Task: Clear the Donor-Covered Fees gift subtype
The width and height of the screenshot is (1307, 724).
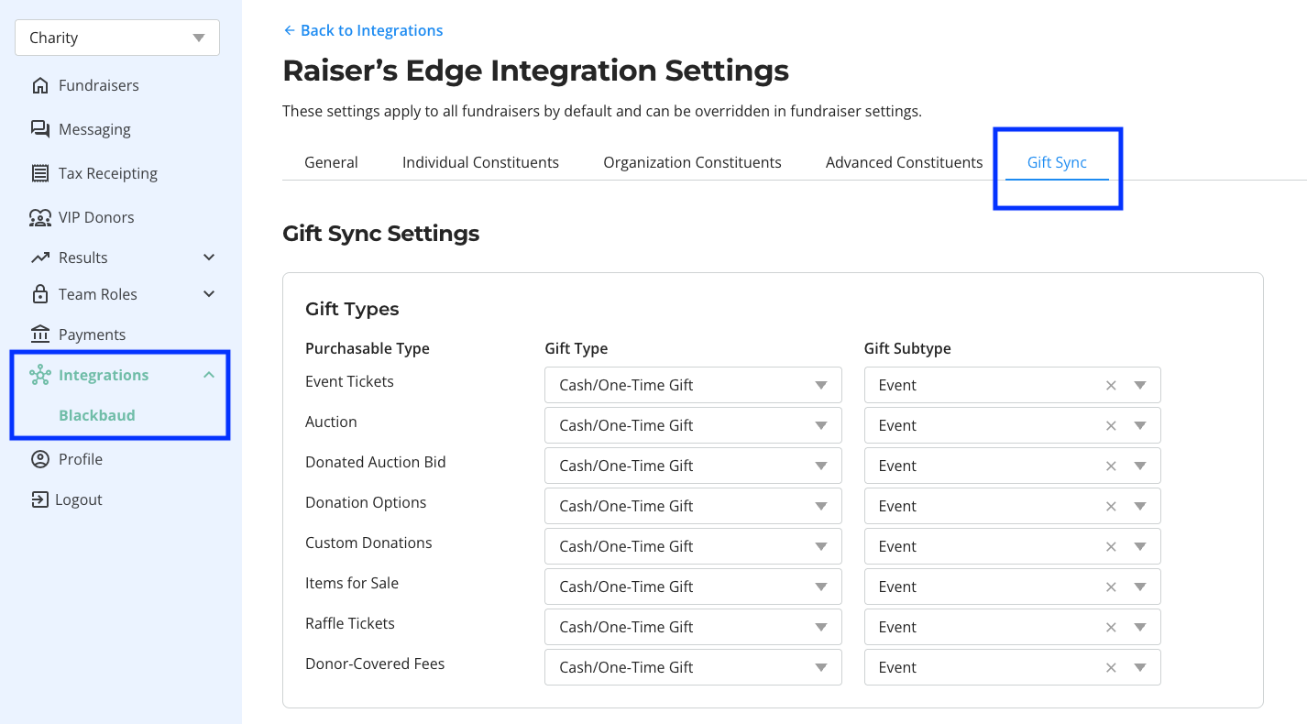Action: 1110,667
